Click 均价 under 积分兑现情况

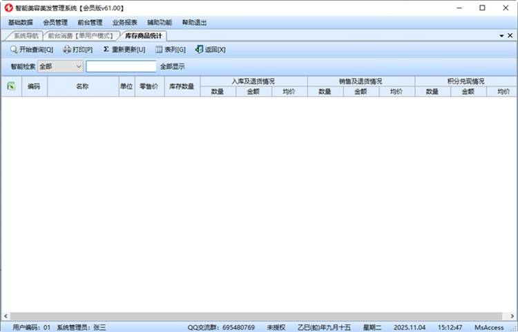(x=502, y=91)
